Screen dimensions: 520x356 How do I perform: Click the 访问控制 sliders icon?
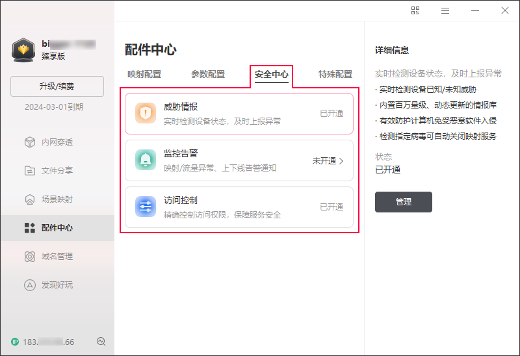(x=146, y=207)
